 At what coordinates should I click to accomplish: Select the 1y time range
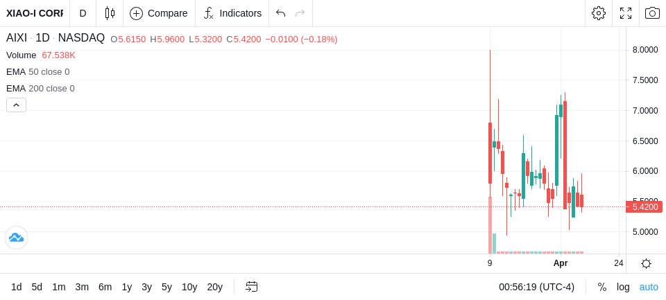(x=126, y=287)
